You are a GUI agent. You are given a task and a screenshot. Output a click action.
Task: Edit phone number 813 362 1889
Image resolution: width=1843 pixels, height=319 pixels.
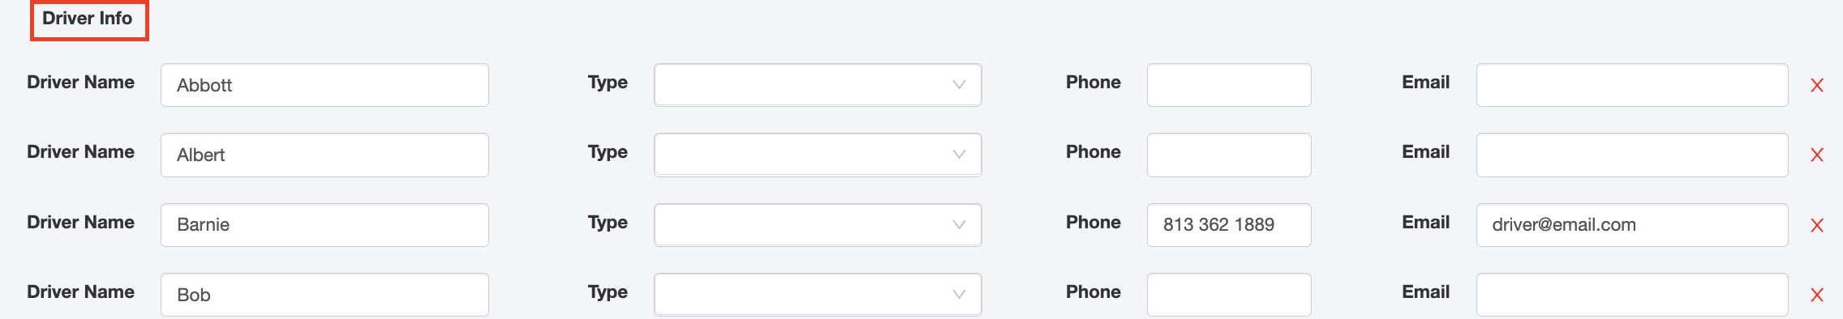pos(1229,225)
